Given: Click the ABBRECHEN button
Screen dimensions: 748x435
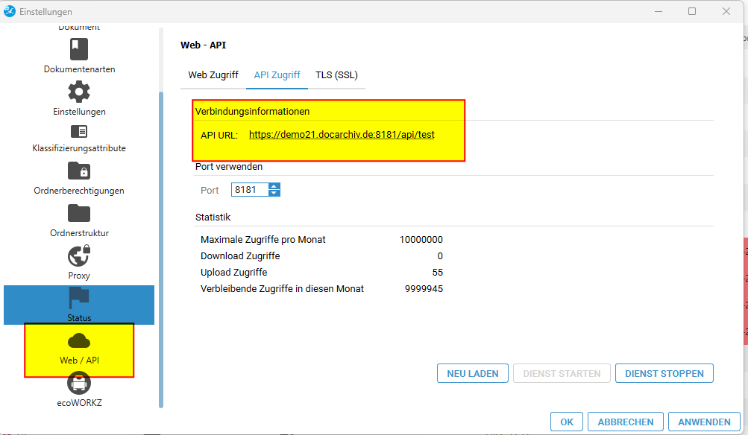Looking at the screenshot, I should click(x=626, y=422).
